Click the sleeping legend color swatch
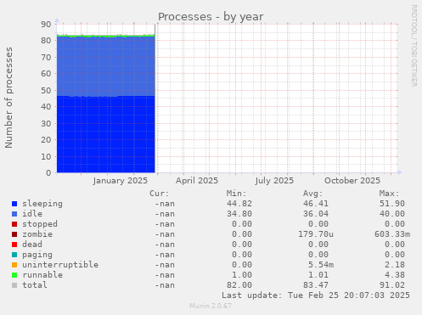The image size is (422, 315). [14, 204]
